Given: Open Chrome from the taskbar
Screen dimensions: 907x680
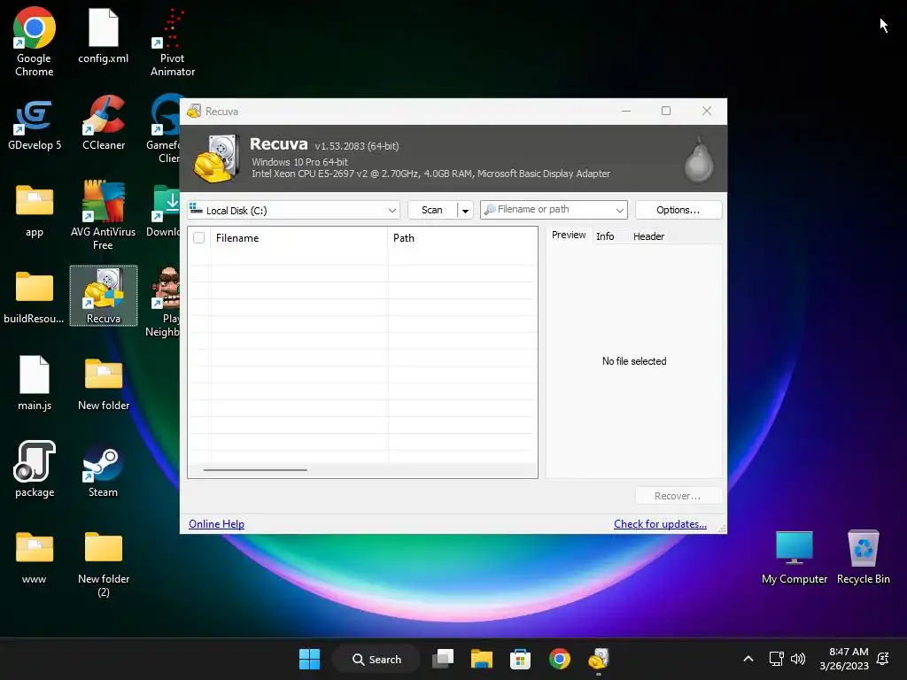Looking at the screenshot, I should (560, 659).
